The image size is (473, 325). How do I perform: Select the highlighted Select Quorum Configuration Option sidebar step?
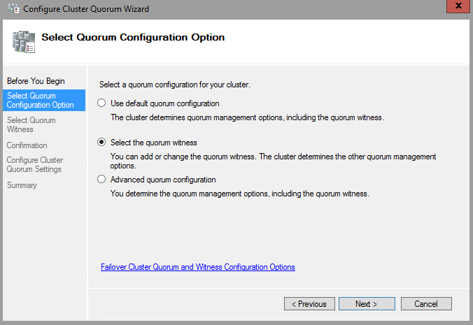(x=40, y=100)
